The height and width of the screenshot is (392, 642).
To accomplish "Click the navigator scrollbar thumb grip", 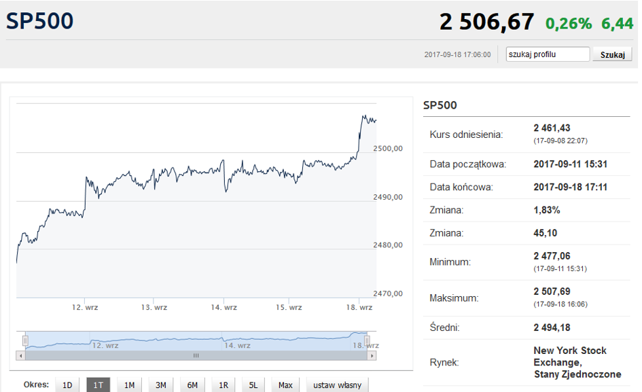I will (x=196, y=355).
